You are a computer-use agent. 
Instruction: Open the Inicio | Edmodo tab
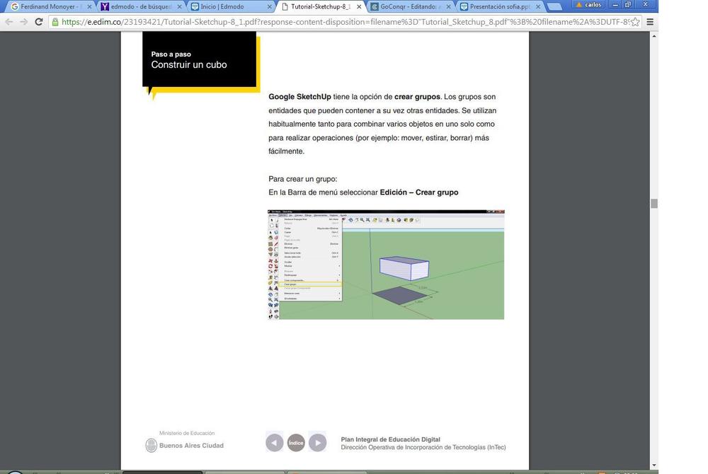[232, 6]
